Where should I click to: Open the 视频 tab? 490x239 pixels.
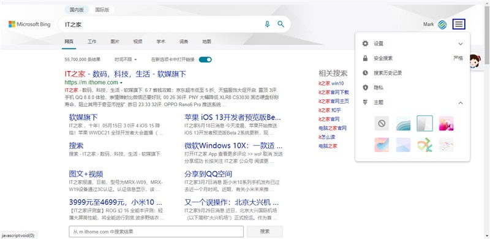coord(138,41)
